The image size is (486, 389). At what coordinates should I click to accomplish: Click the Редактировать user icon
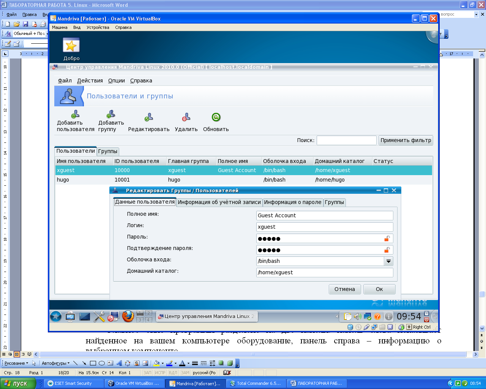[149, 117]
